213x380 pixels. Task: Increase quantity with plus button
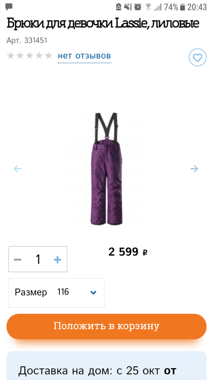[58, 260]
